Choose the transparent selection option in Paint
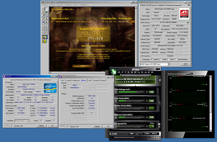217x142 pixels. (x=45, y=41)
